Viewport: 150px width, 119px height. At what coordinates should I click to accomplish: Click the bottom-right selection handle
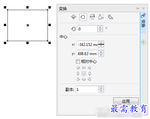pos(49,43)
